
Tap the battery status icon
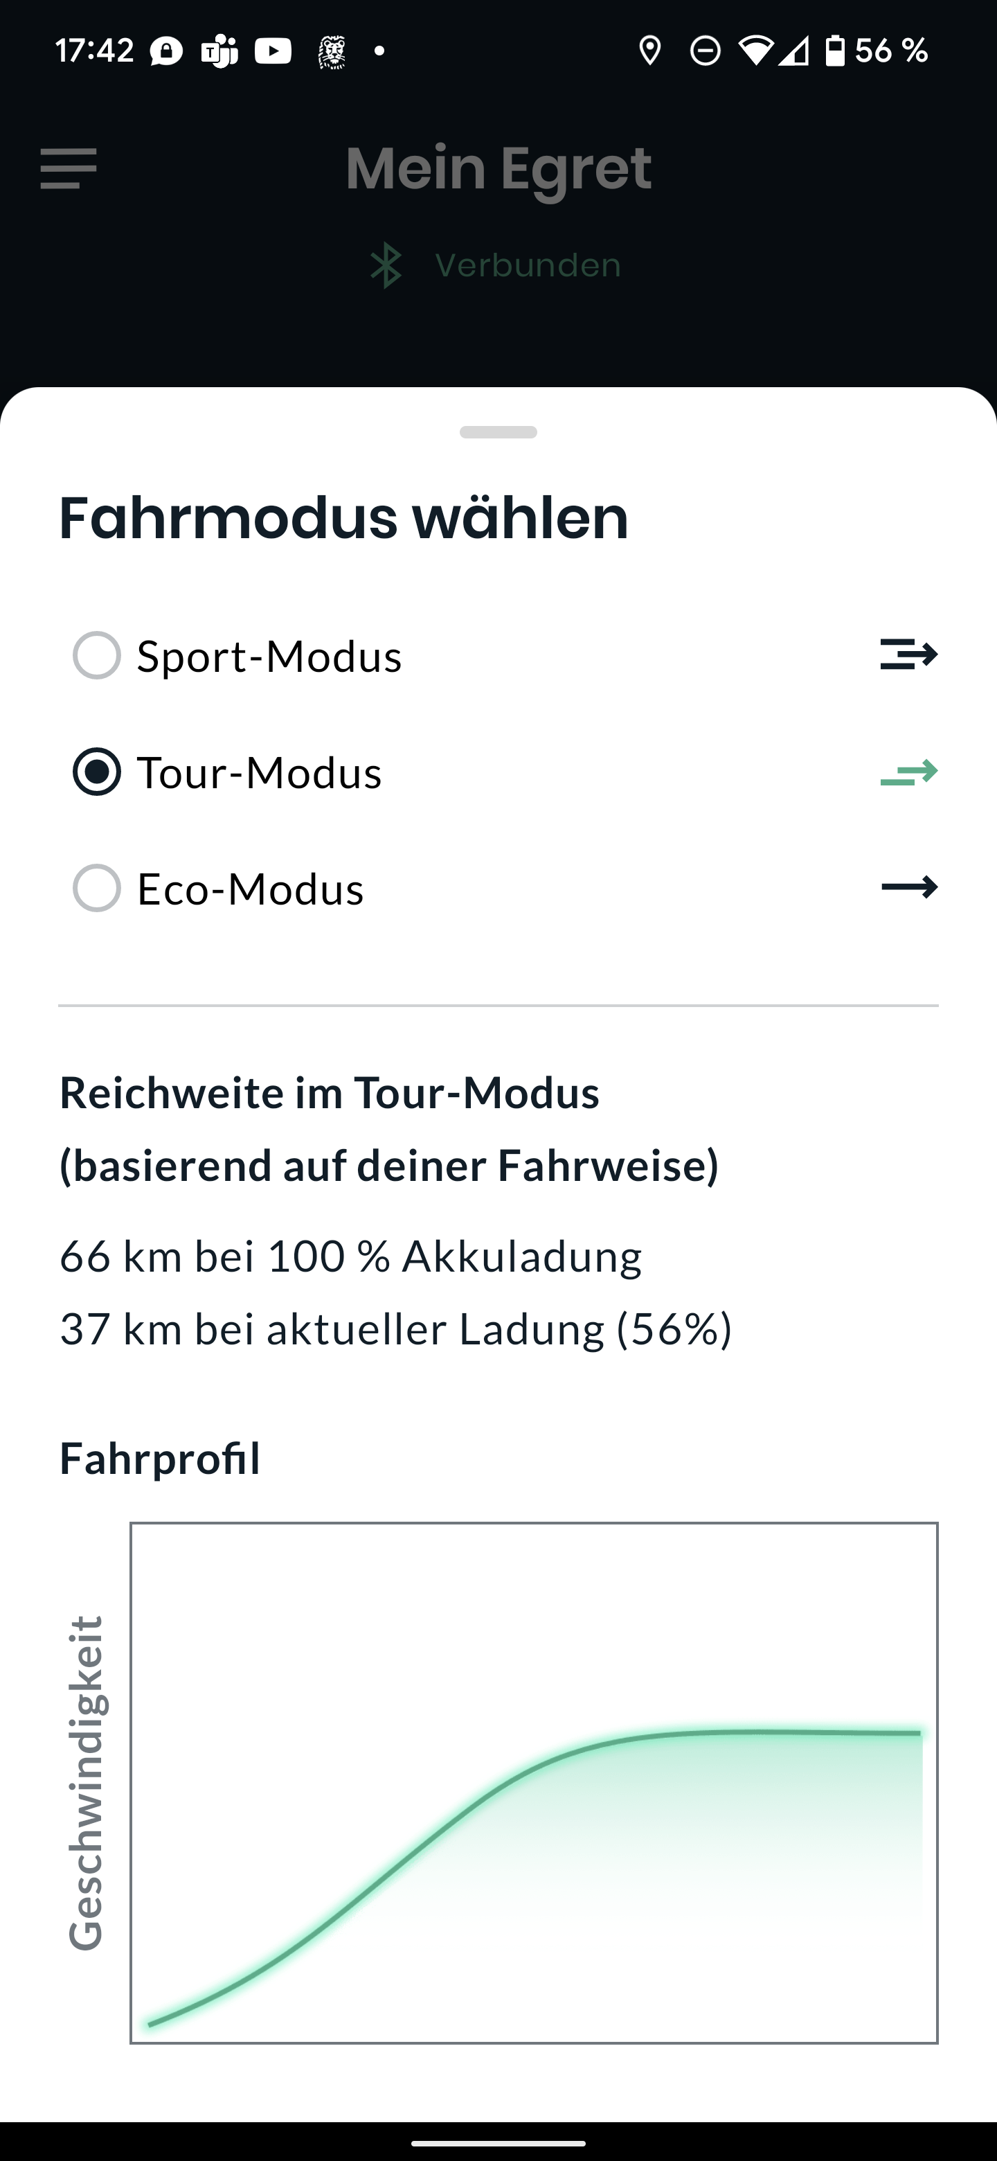[835, 51]
